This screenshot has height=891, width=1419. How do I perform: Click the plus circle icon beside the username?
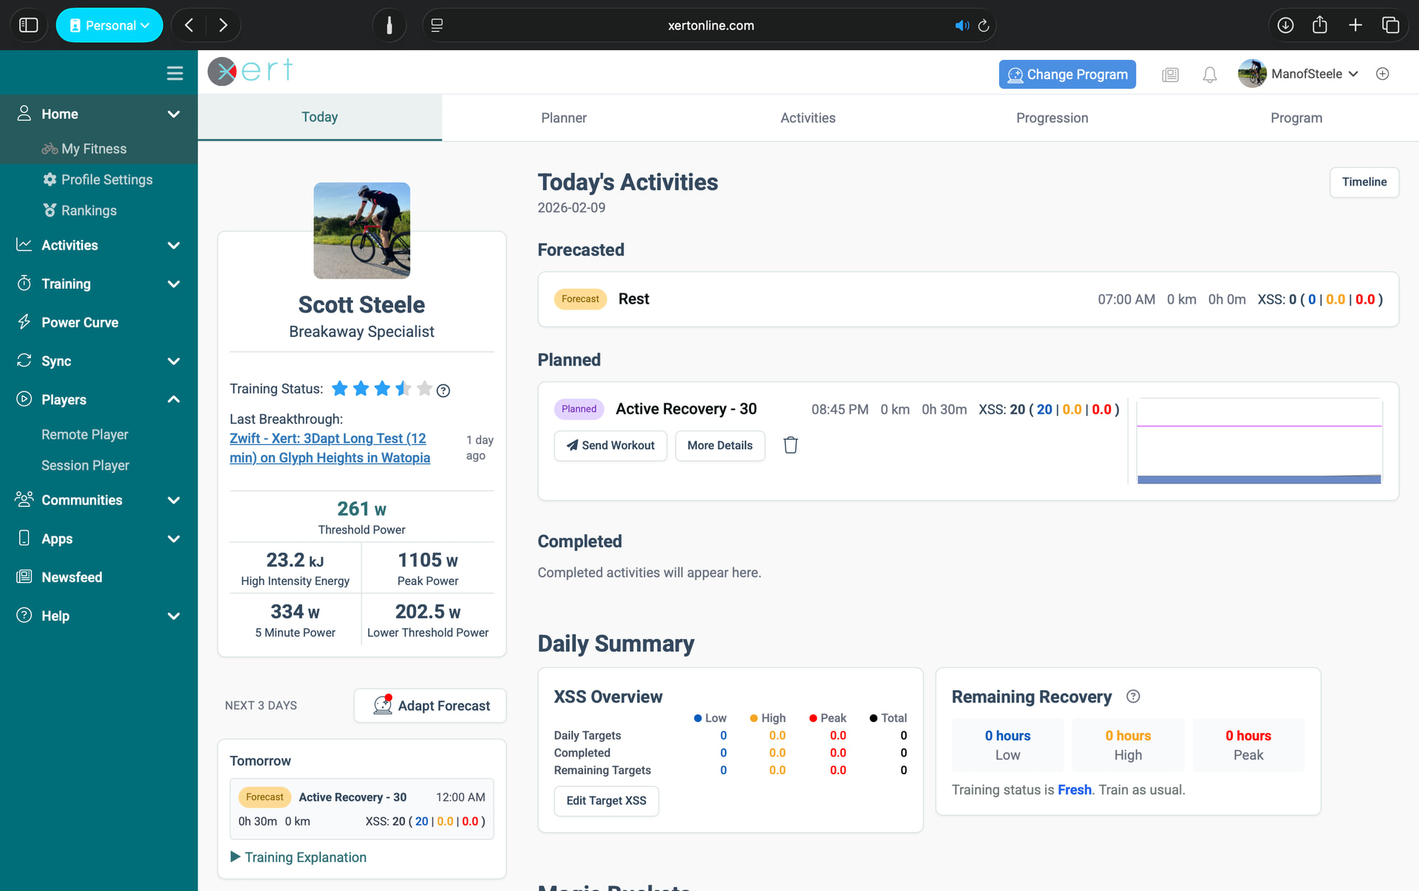pos(1382,74)
